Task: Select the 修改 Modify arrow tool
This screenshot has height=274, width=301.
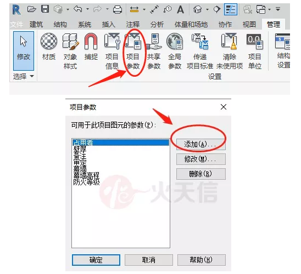Action: 24,51
